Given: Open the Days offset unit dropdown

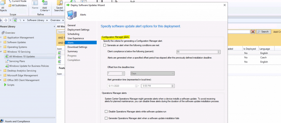Looking at the screenshot, I should [x=152, y=73].
